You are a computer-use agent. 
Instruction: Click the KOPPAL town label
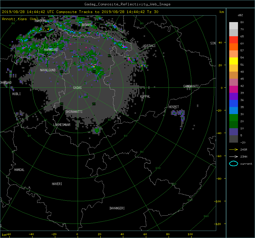click(x=145, y=97)
